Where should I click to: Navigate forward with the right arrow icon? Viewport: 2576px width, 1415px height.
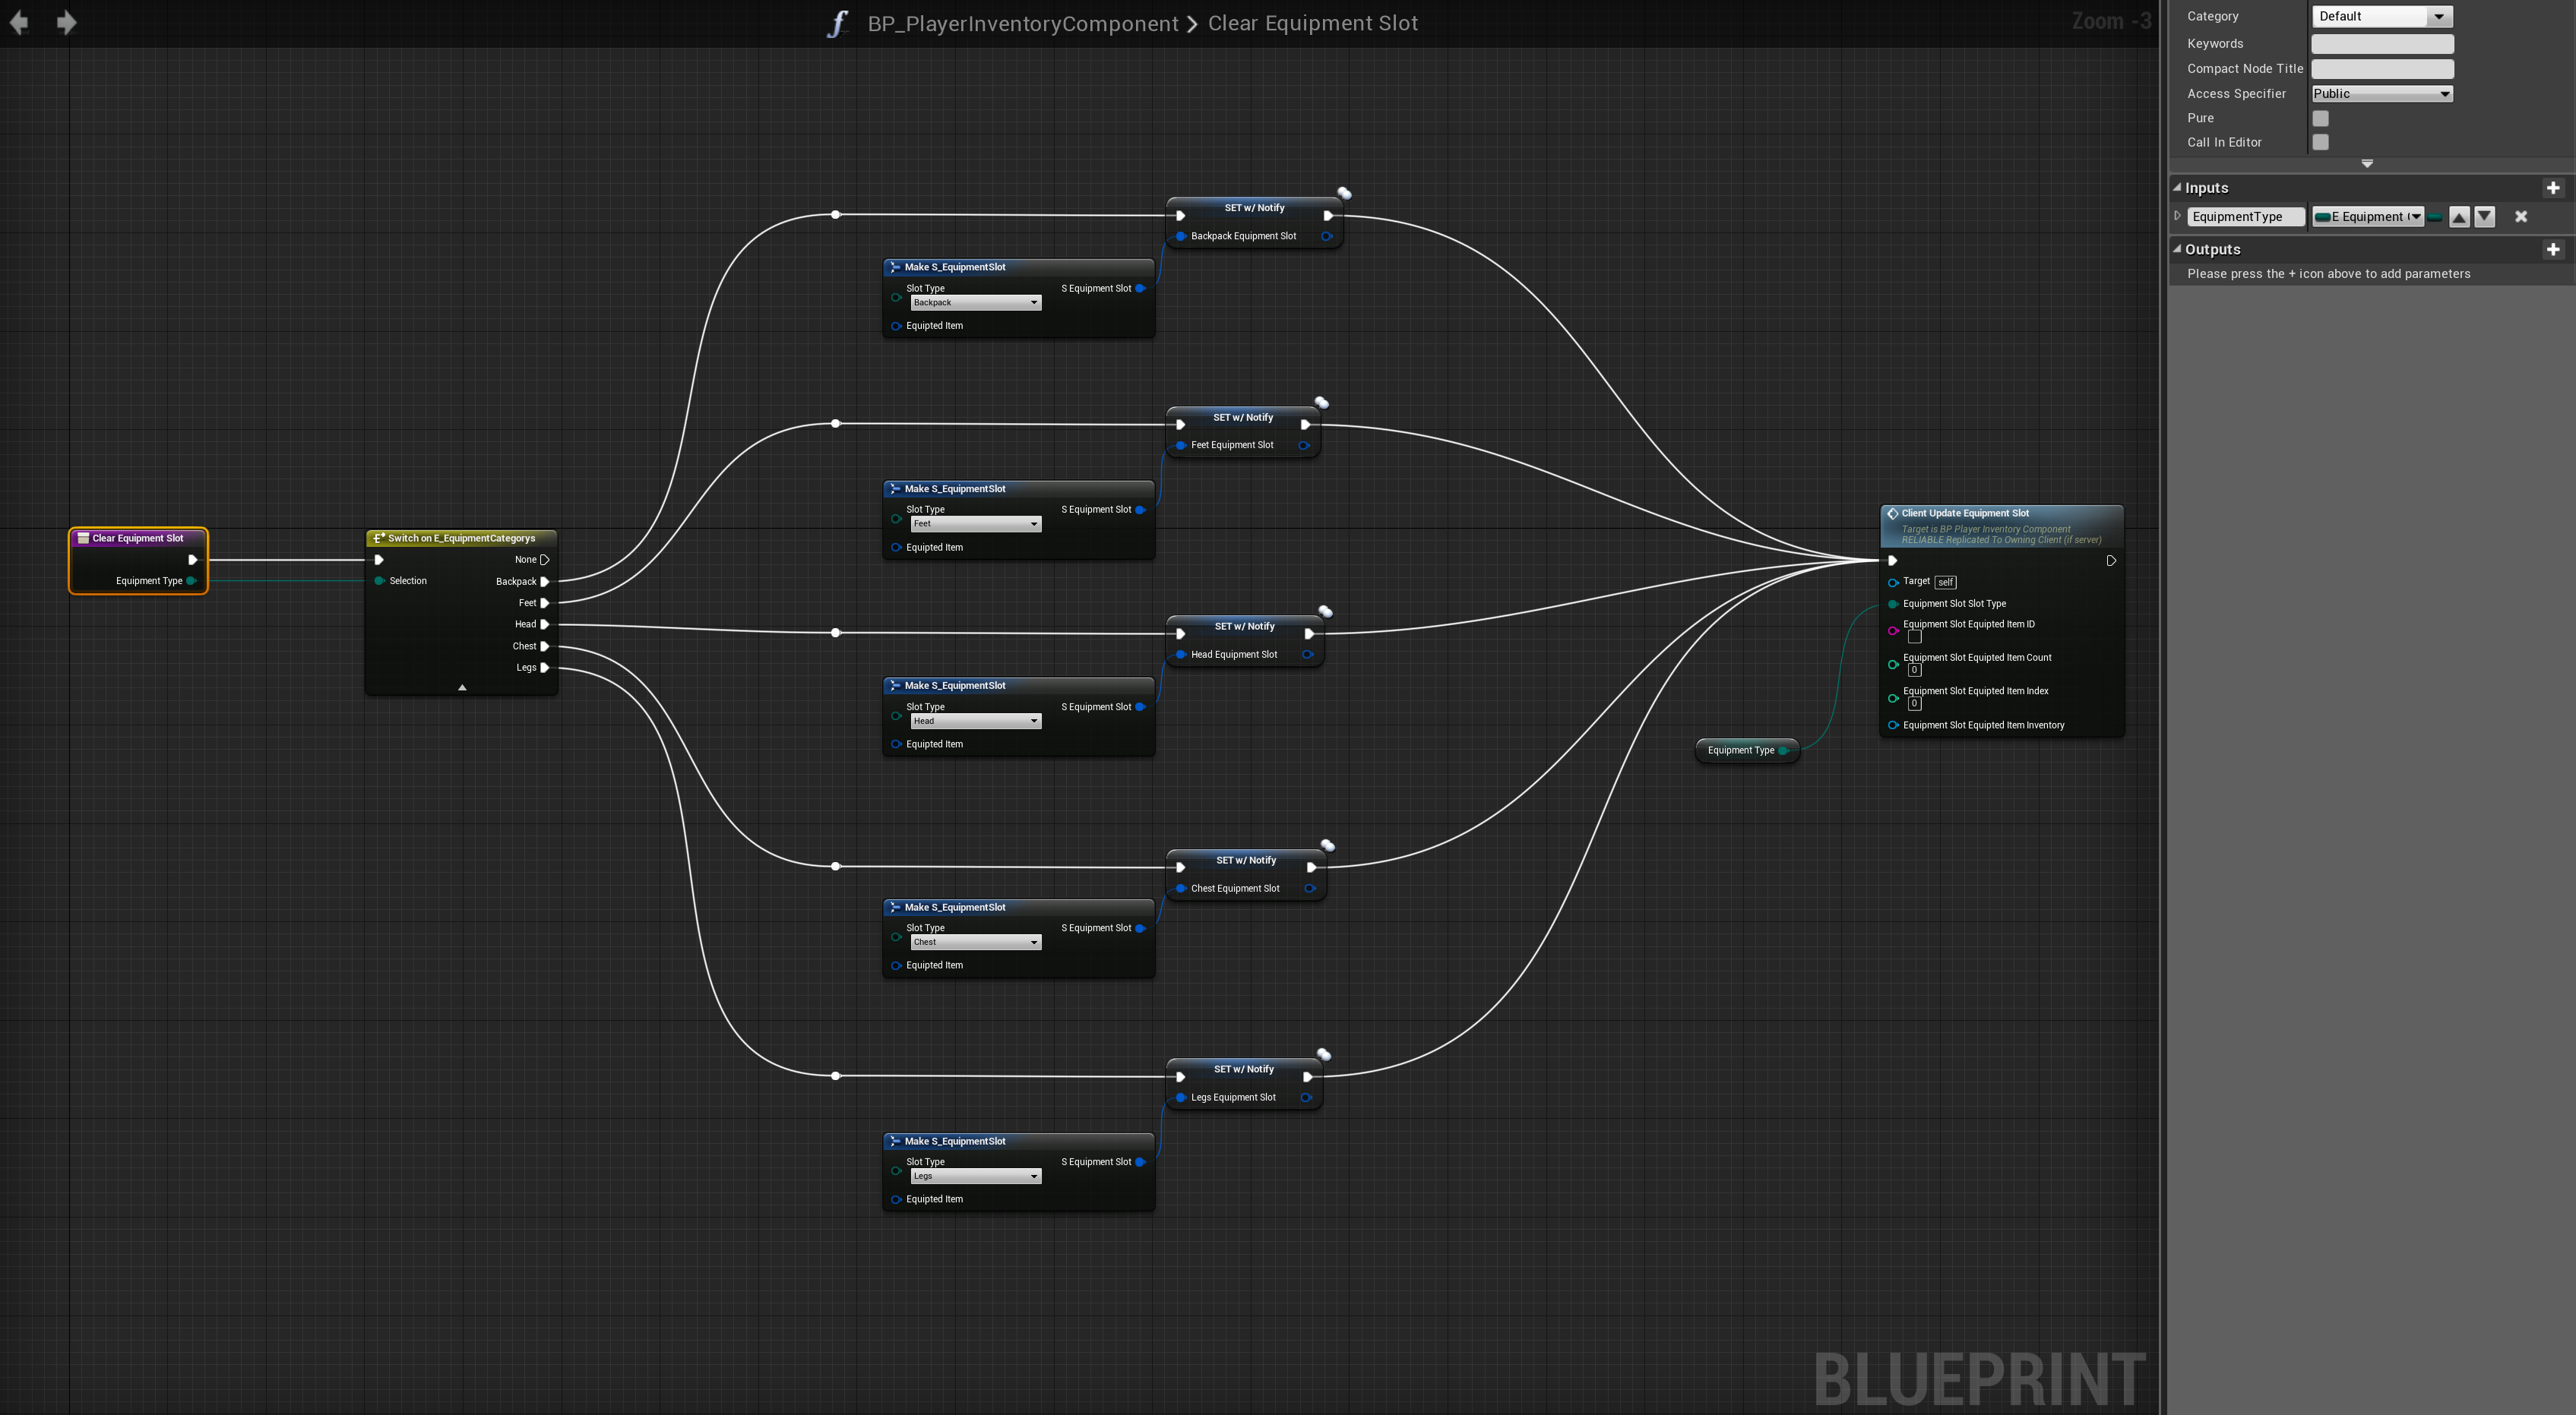coord(66,22)
